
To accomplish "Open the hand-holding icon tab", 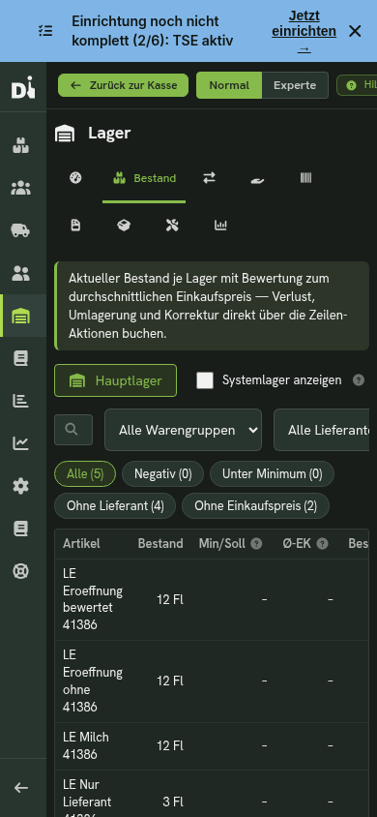I will (257, 179).
